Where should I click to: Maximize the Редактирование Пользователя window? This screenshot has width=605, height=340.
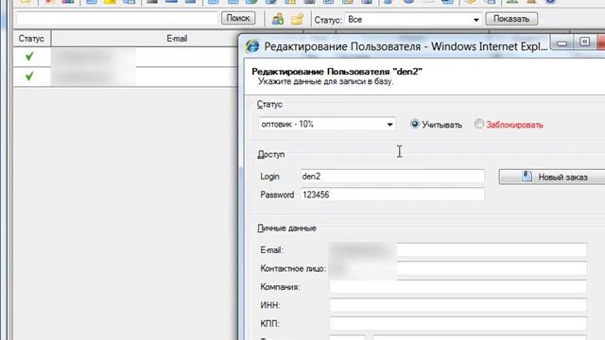[x=584, y=42]
